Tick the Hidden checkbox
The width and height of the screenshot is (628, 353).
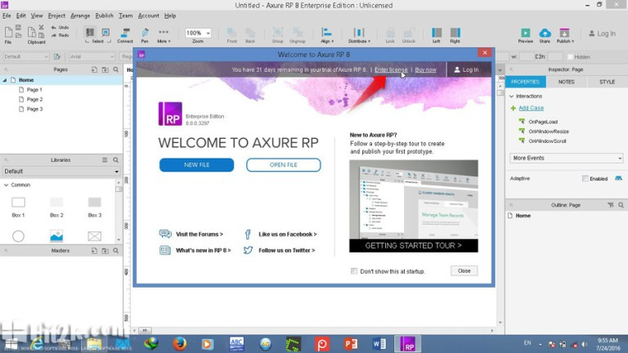570,57
